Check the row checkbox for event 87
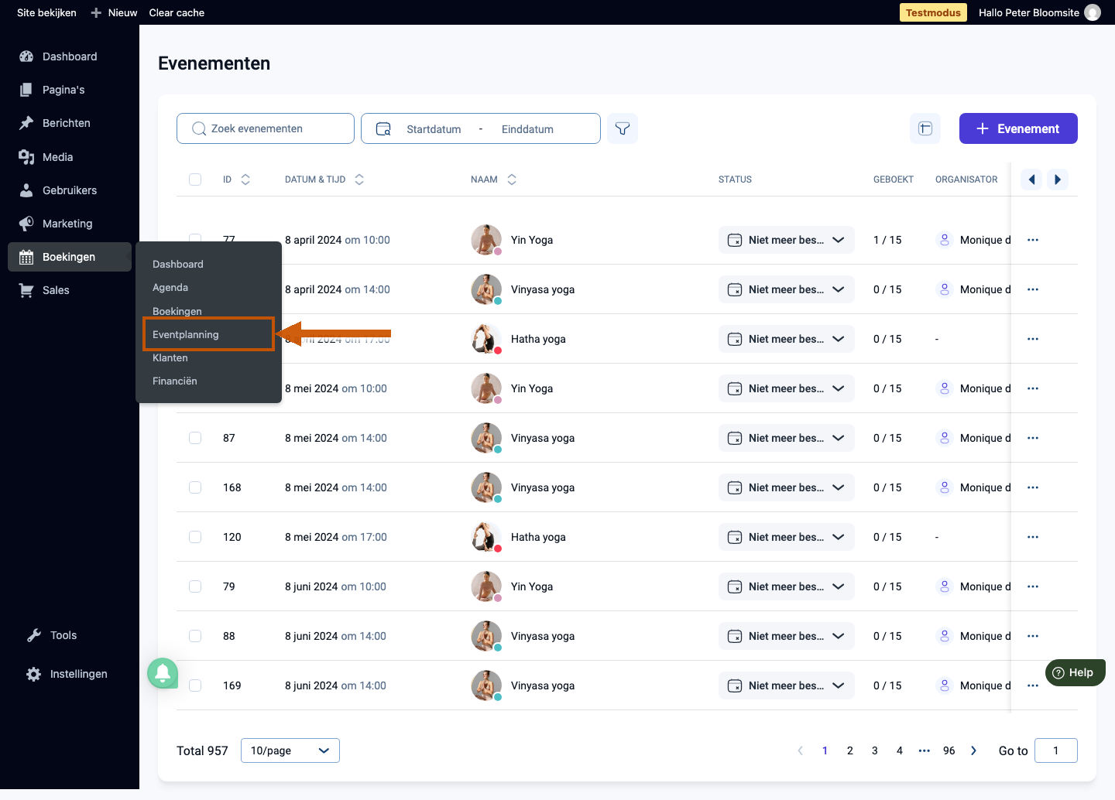Image resolution: width=1115 pixels, height=800 pixels. click(x=195, y=438)
